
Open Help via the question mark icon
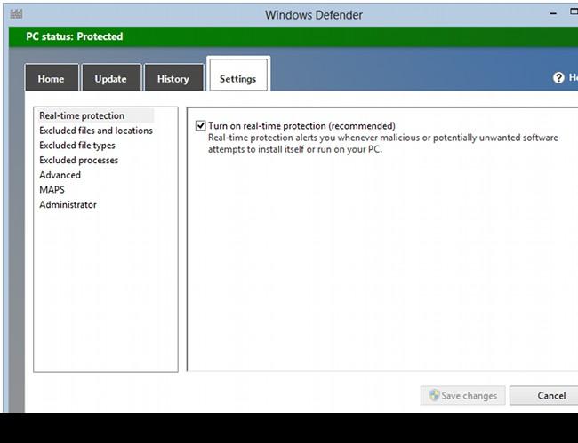click(558, 78)
